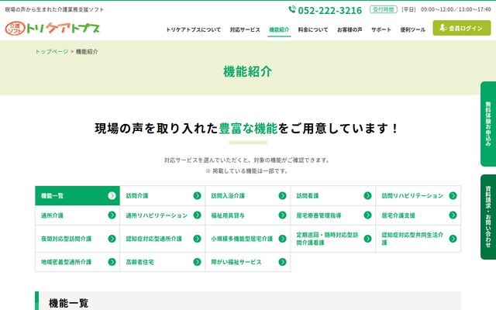Select the 小規模多機能型居宅介護 service link
This screenshot has height=310, width=496.
click(248, 239)
